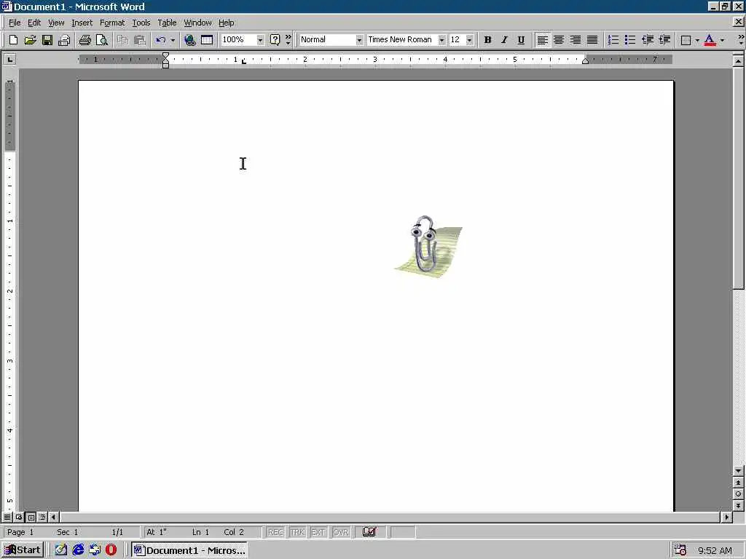
Task: Click the horizontal ruler right indent marker
Action: coord(585,61)
